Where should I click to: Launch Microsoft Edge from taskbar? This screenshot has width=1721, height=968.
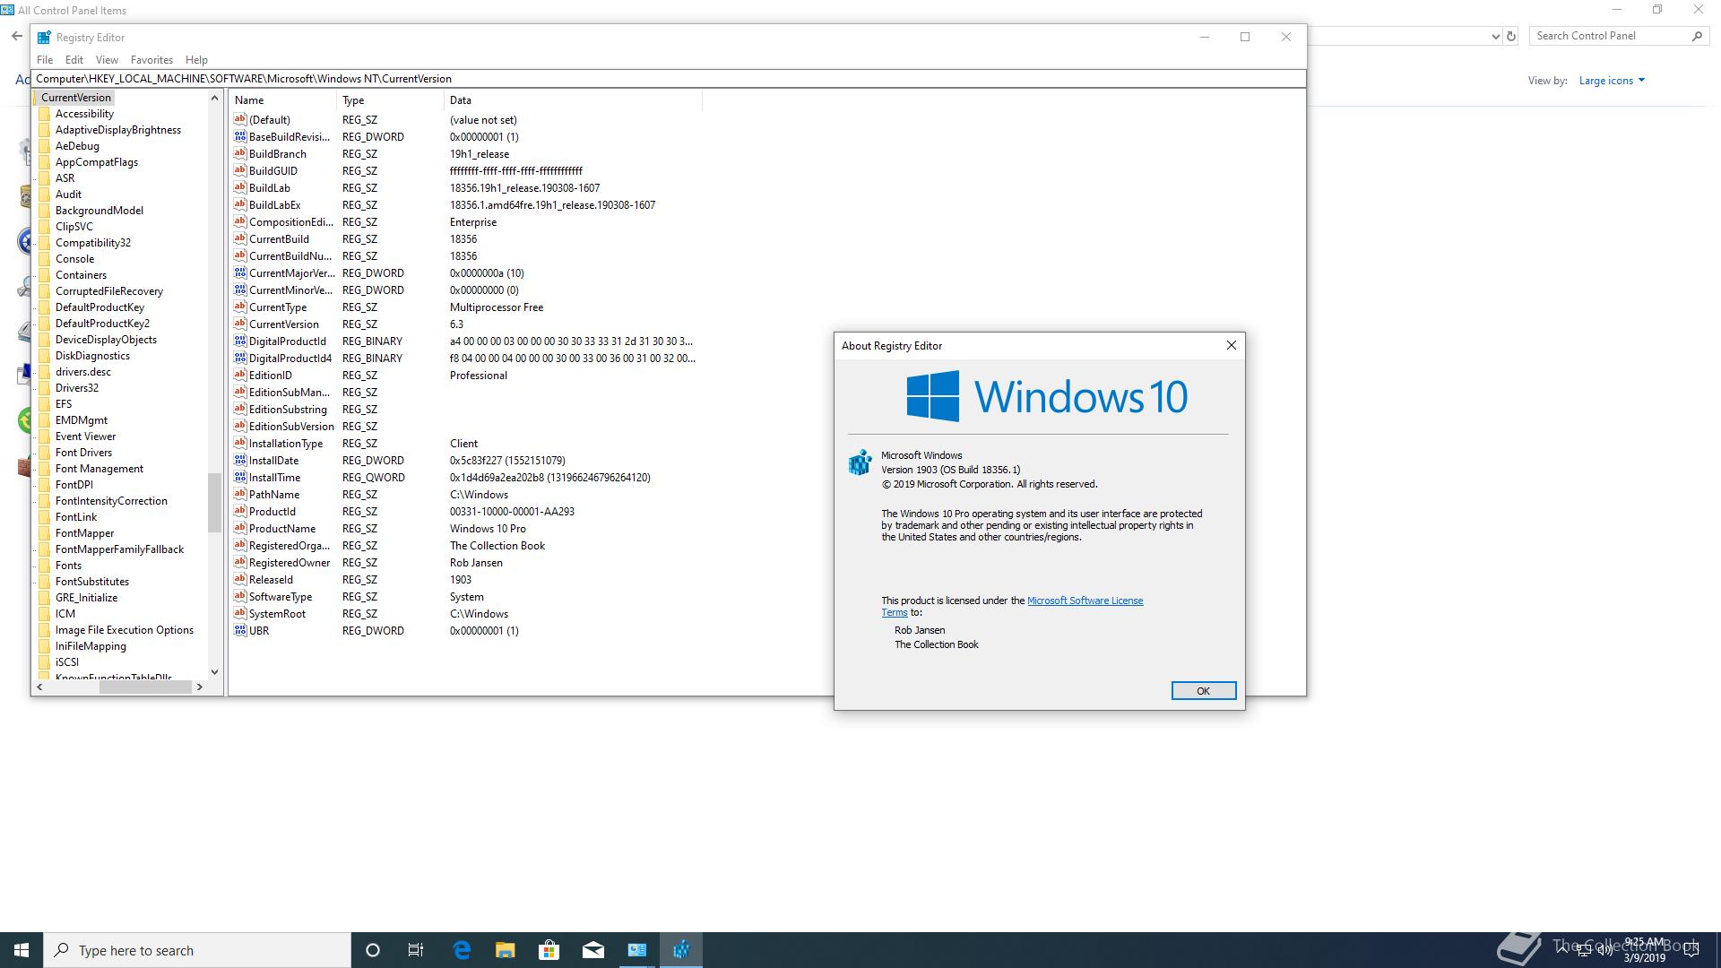[x=462, y=950]
